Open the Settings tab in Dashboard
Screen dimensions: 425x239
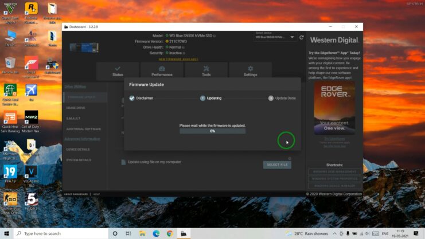pyautogui.click(x=250, y=71)
